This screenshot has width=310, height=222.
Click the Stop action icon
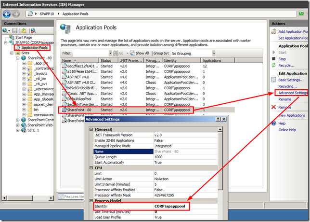274,59
